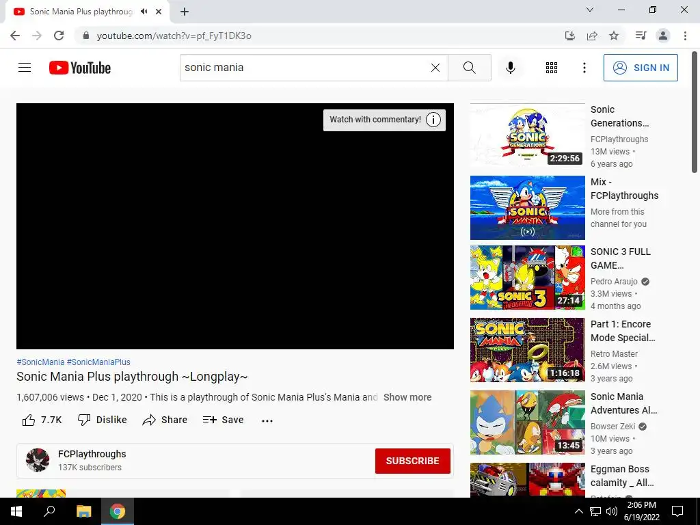Open more actions ellipsis below video
The image size is (700, 525).
267,420
